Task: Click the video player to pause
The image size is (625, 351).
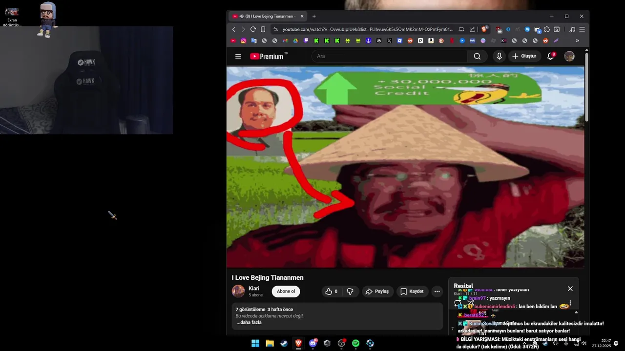Action: pyautogui.click(x=405, y=167)
